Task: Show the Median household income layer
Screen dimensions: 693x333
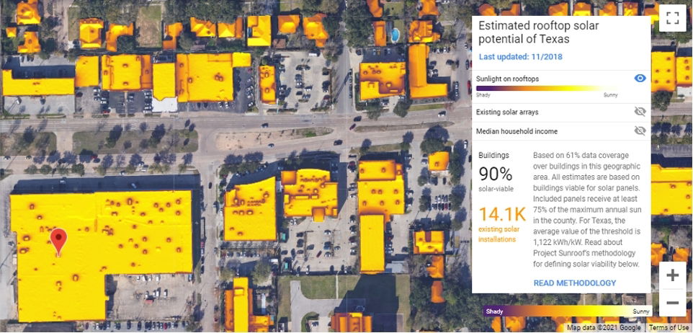Action: coord(640,131)
